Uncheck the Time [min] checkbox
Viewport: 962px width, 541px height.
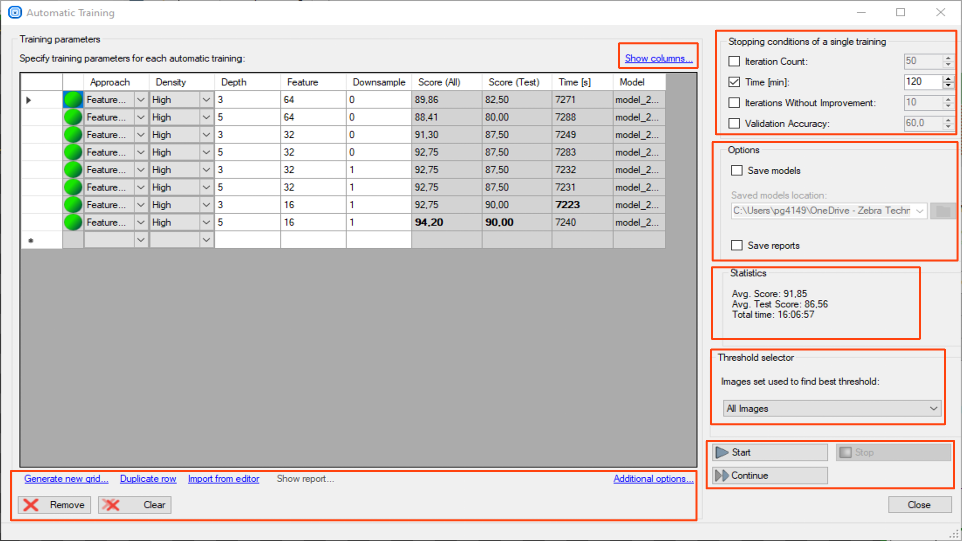734,82
